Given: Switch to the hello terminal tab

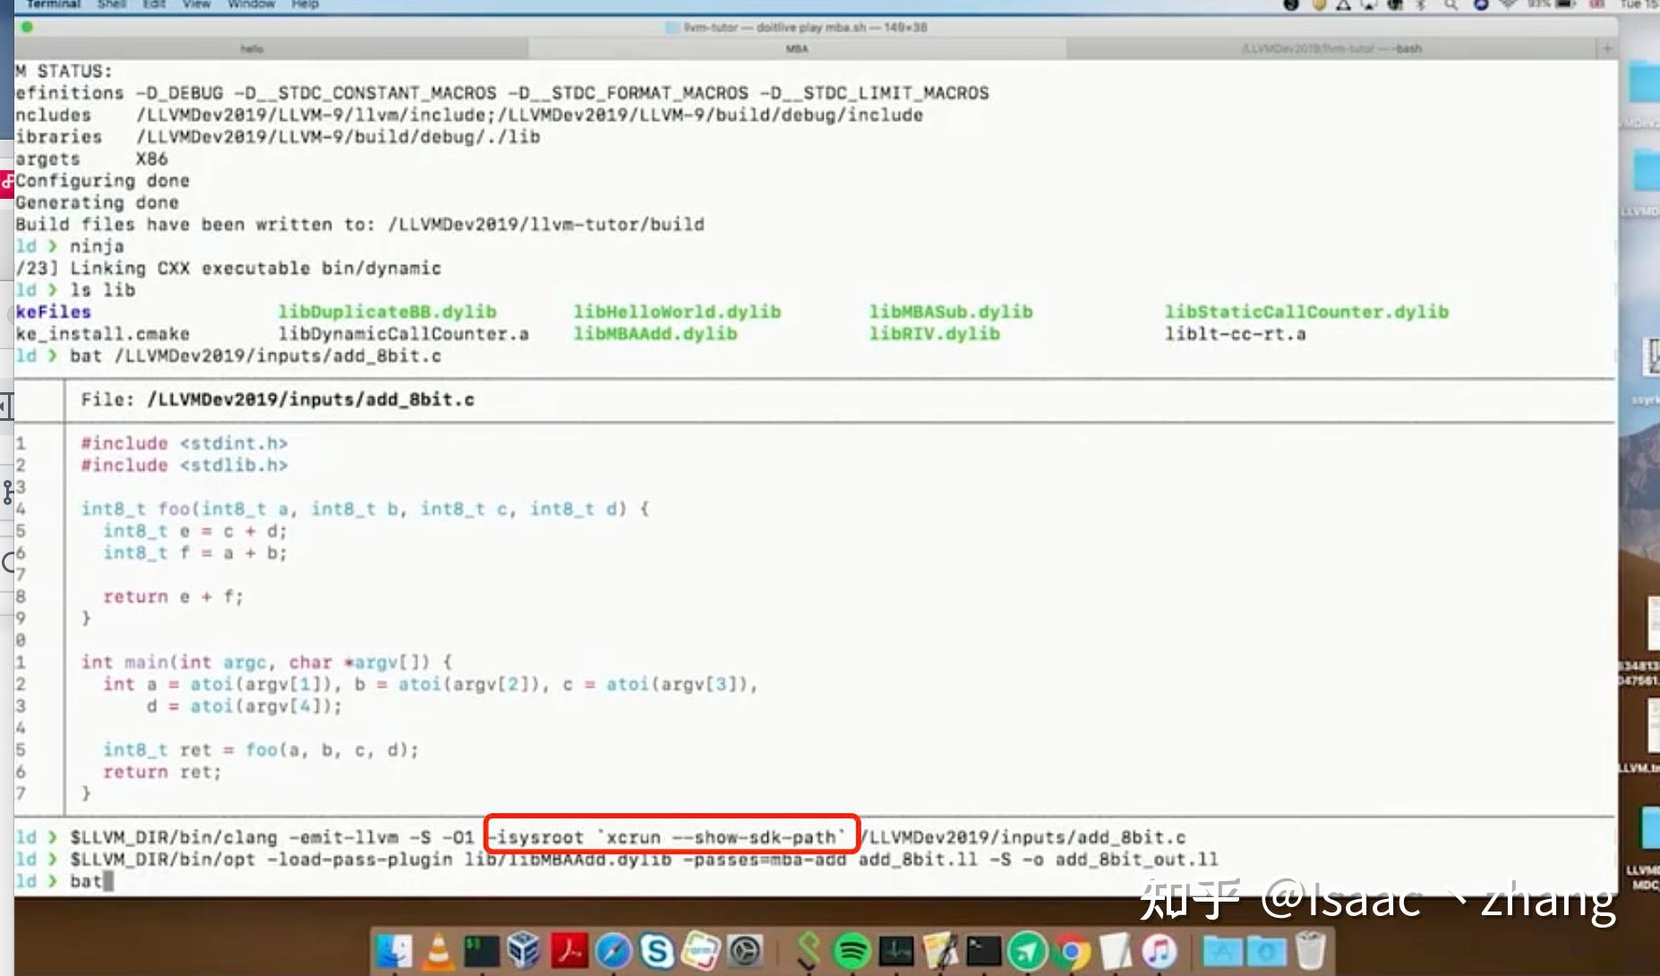Looking at the screenshot, I should 252,48.
